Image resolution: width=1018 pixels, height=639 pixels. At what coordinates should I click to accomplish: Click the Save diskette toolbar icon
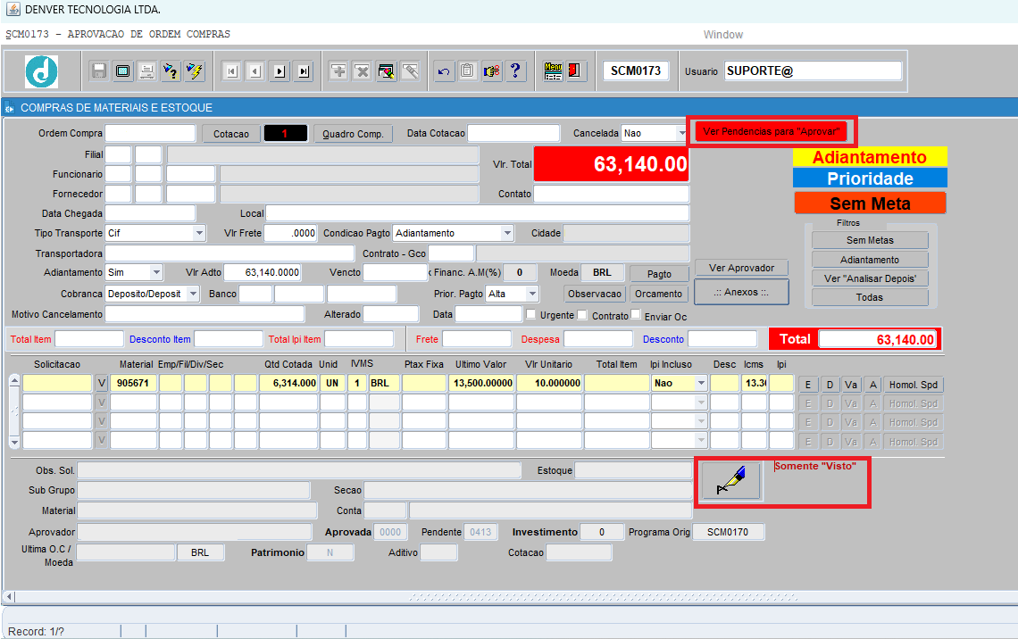coord(99,71)
